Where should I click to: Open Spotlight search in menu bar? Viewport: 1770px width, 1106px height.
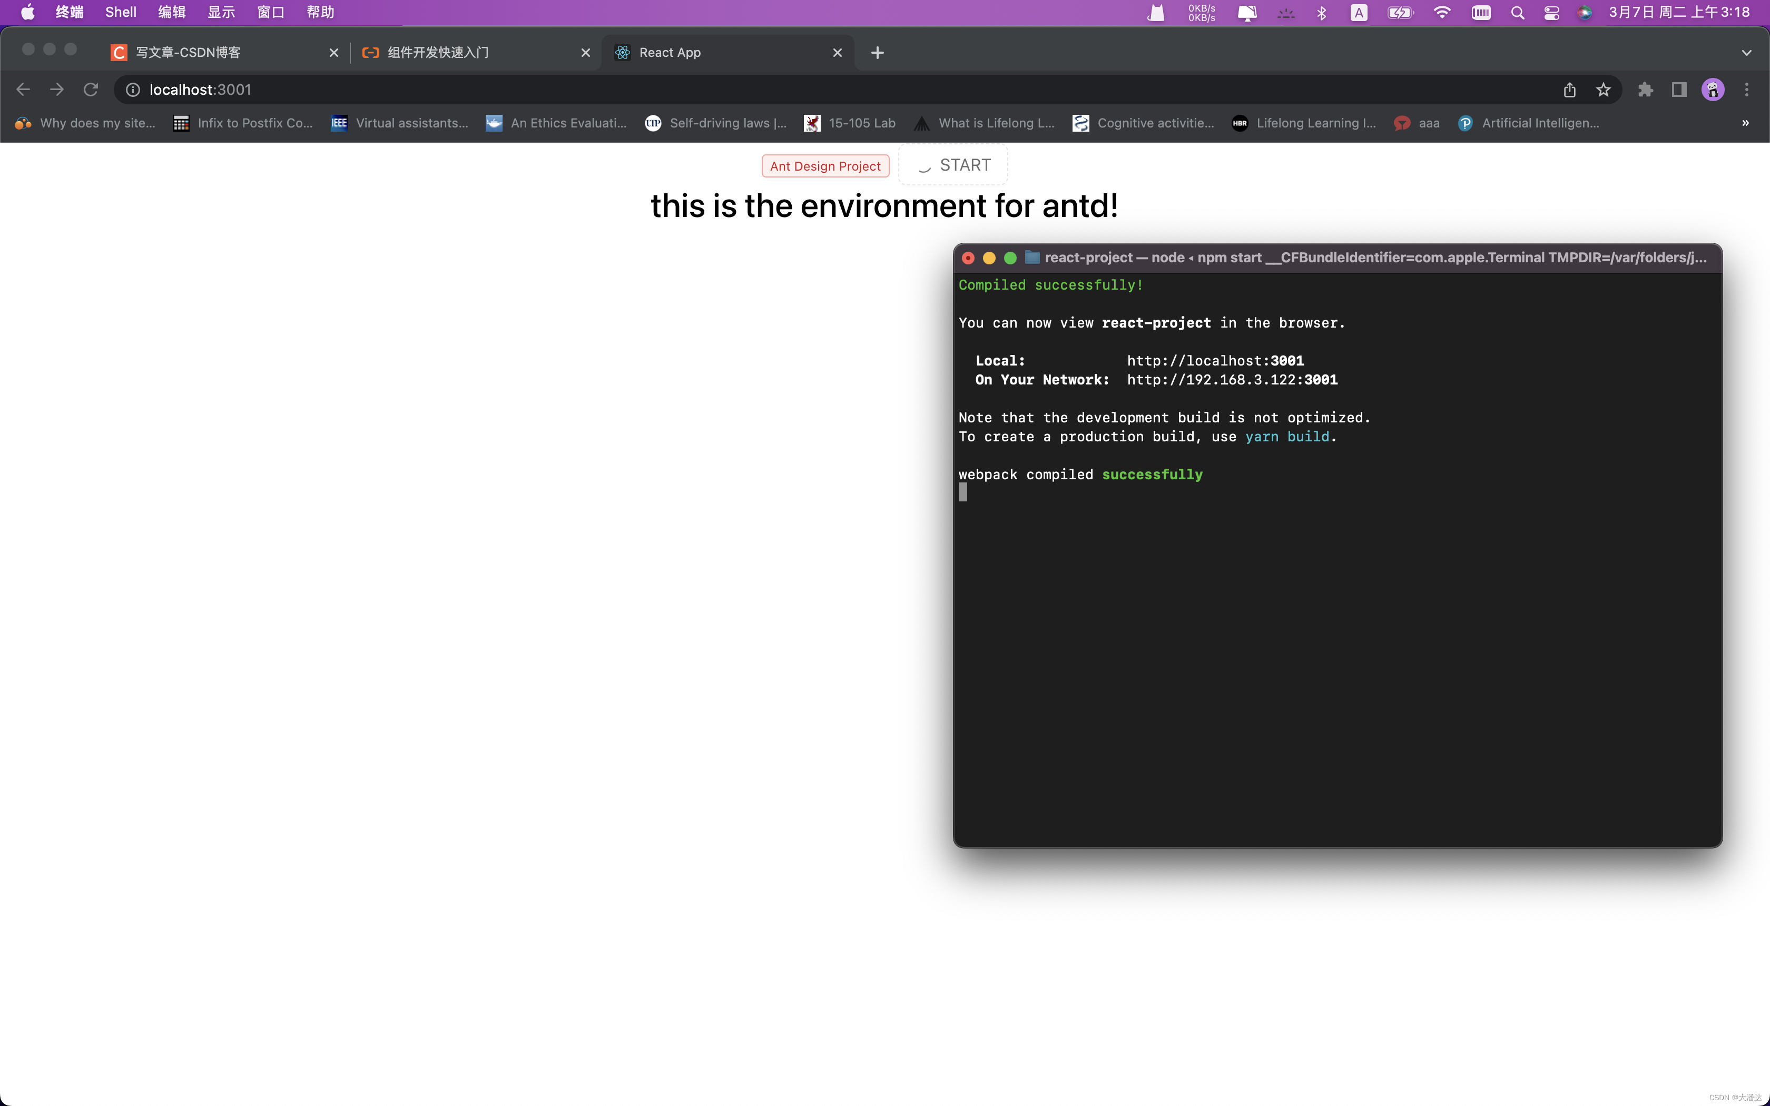coord(1518,13)
